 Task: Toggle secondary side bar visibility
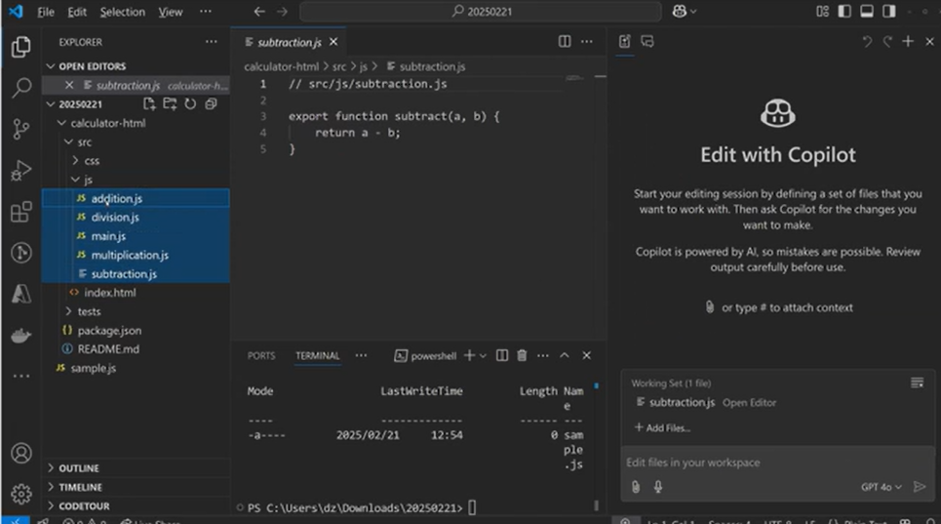click(888, 12)
